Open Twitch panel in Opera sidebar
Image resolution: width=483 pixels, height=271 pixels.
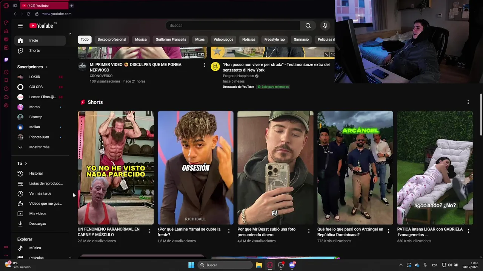pos(6,60)
